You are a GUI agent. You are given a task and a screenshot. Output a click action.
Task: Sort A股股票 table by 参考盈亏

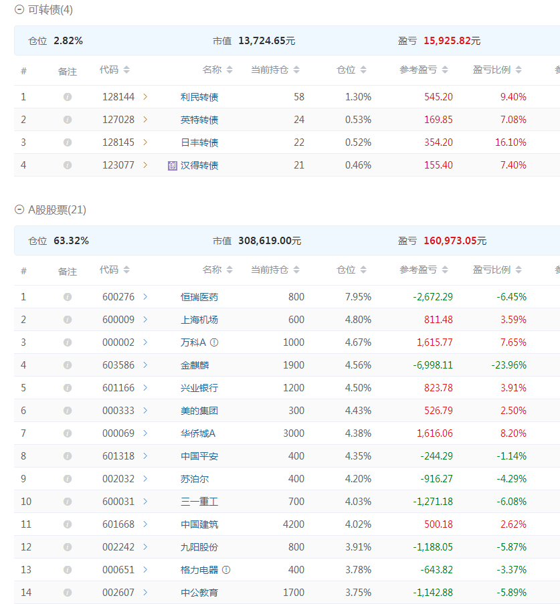tap(444, 270)
